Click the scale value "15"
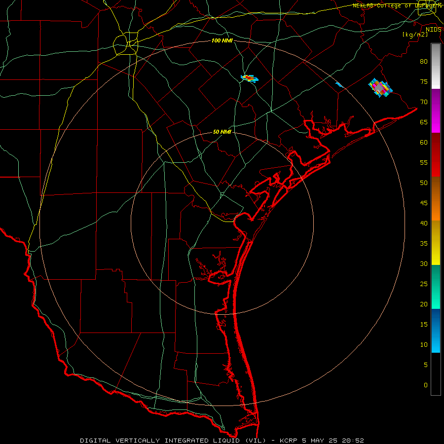The image size is (444, 444). pyautogui.click(x=424, y=324)
